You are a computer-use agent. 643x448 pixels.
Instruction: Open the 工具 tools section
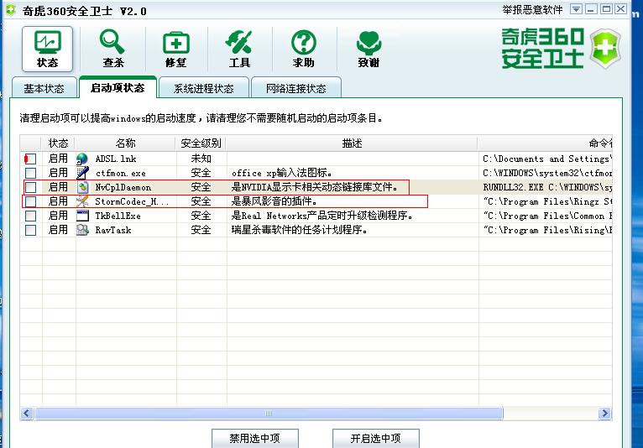[239, 49]
